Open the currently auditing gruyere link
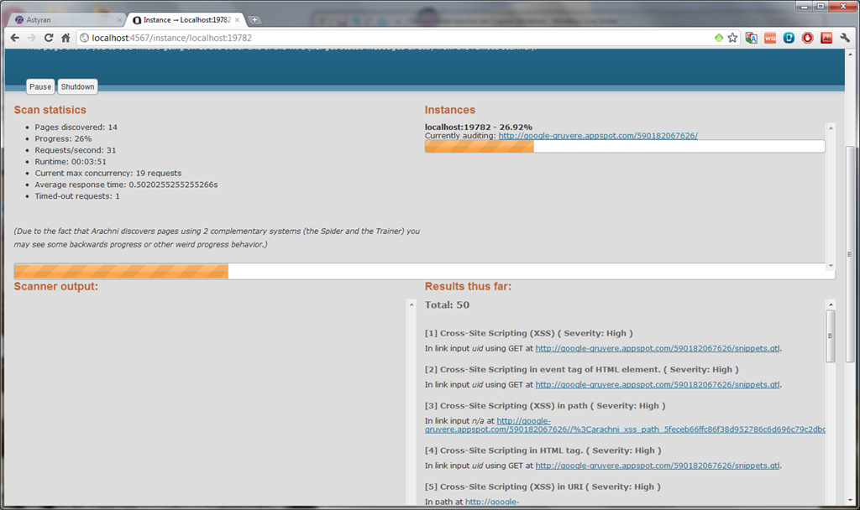This screenshot has height=510, width=860. point(598,135)
